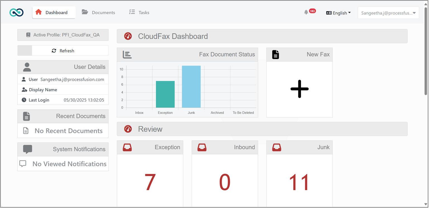Open the Exception count 7

coord(150,182)
